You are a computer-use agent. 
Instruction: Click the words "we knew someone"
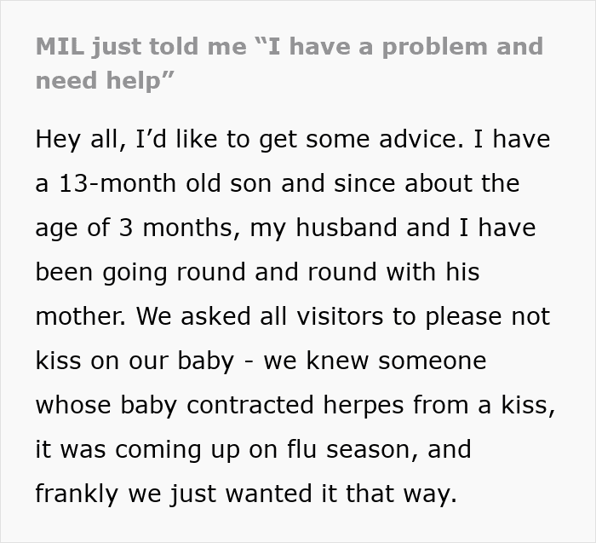click(x=375, y=361)
